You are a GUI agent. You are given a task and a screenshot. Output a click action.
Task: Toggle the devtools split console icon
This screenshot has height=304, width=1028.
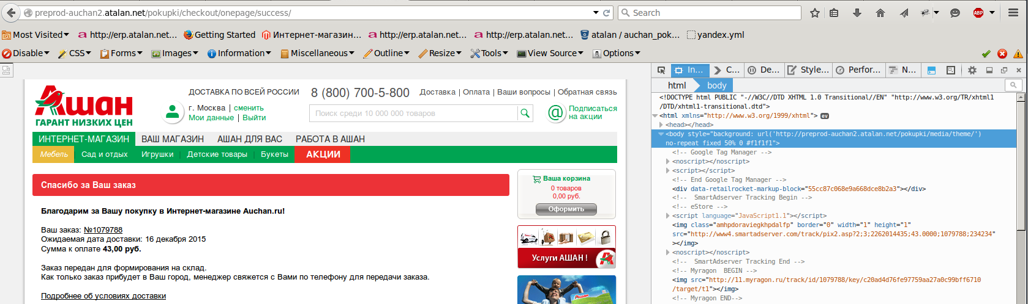coord(931,70)
